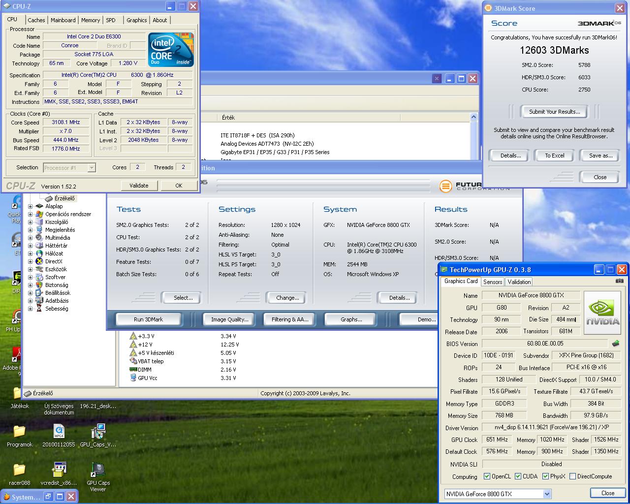The height and width of the screenshot is (504, 630).
Task: Select the Megjelenítés display icon
Action: [39, 230]
